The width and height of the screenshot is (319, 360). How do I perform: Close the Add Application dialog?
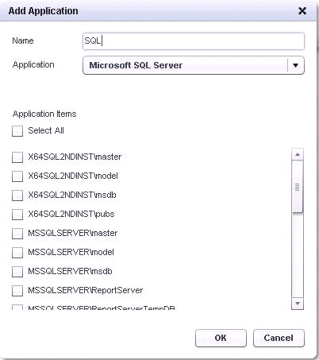point(302,11)
